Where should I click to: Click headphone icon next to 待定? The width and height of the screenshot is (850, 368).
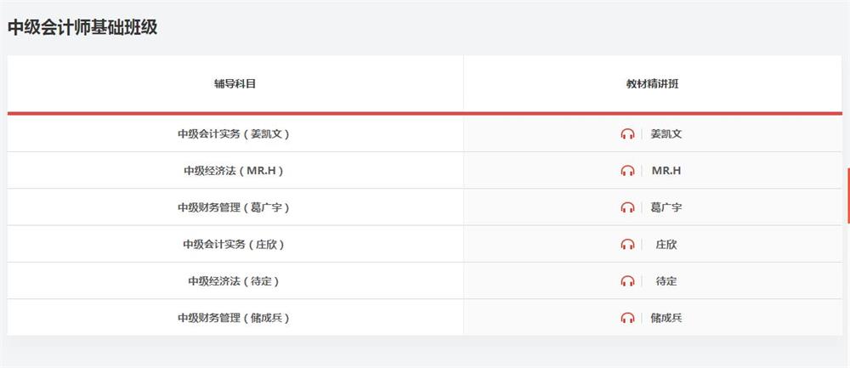click(x=627, y=281)
